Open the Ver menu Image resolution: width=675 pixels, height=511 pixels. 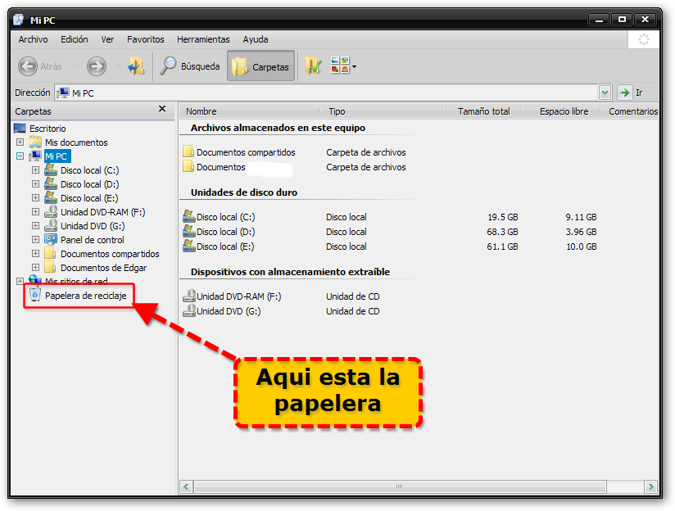pyautogui.click(x=107, y=39)
